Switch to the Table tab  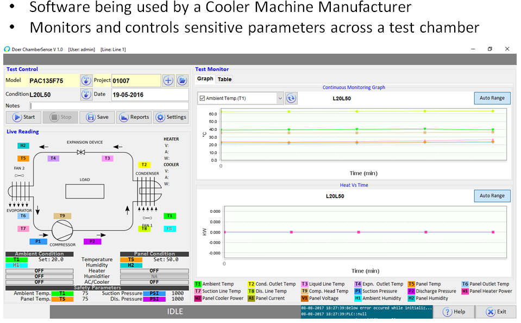click(x=224, y=79)
